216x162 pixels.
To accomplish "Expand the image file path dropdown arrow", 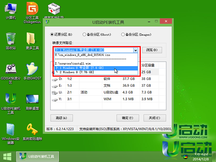I will 136,50.
